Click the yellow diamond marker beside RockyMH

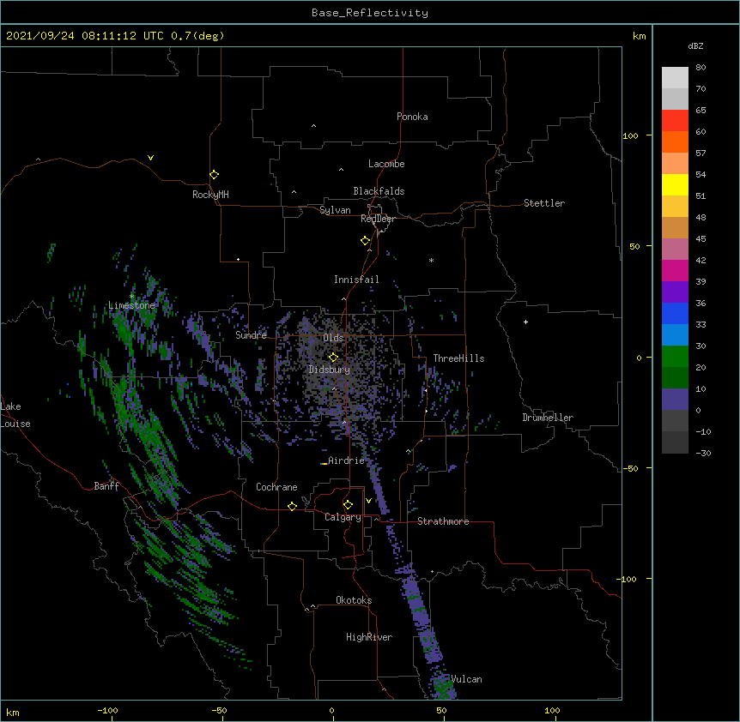[x=214, y=175]
